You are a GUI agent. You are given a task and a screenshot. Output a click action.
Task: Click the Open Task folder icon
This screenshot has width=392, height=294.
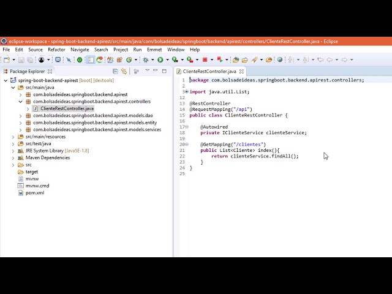245,60
